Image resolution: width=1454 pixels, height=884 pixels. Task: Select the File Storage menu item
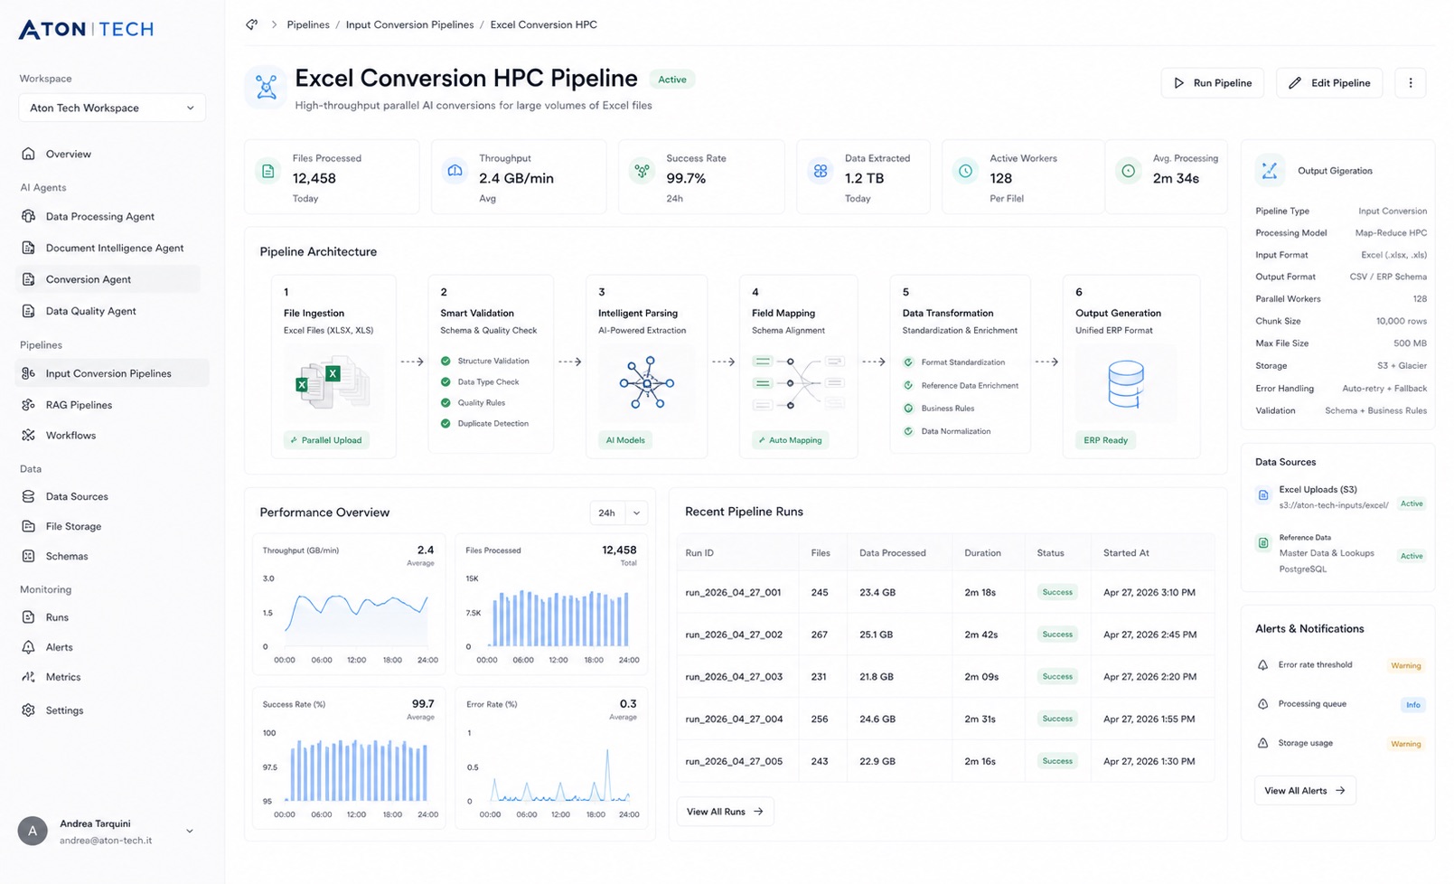click(73, 526)
